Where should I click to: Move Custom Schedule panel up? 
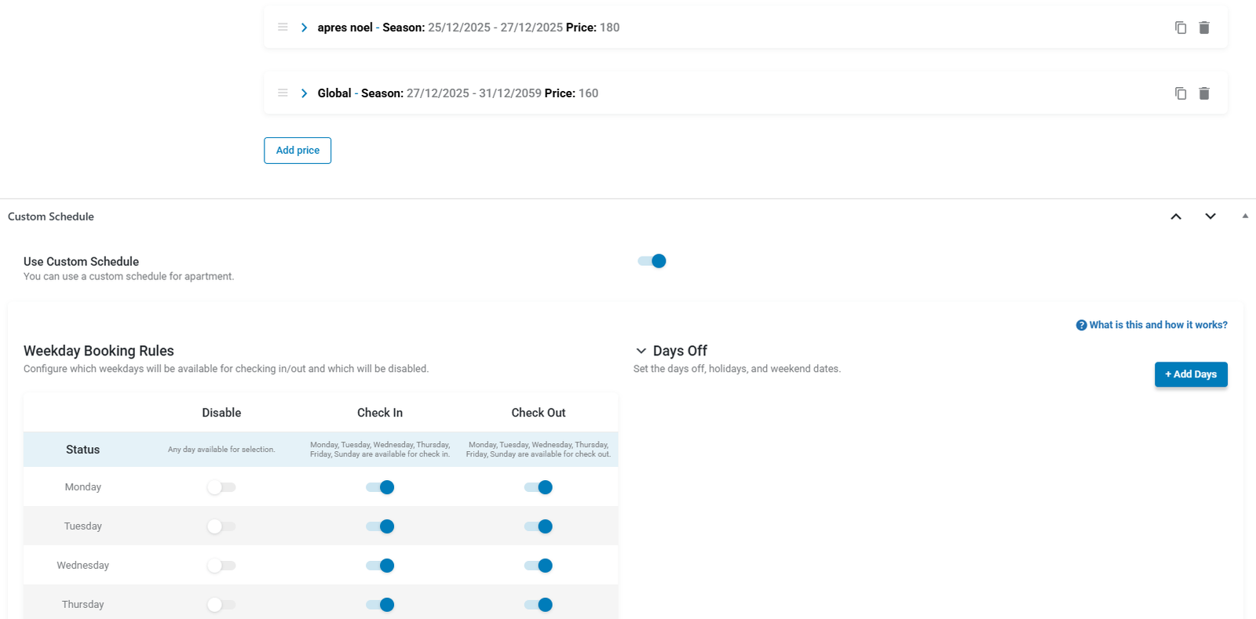coord(1176,217)
